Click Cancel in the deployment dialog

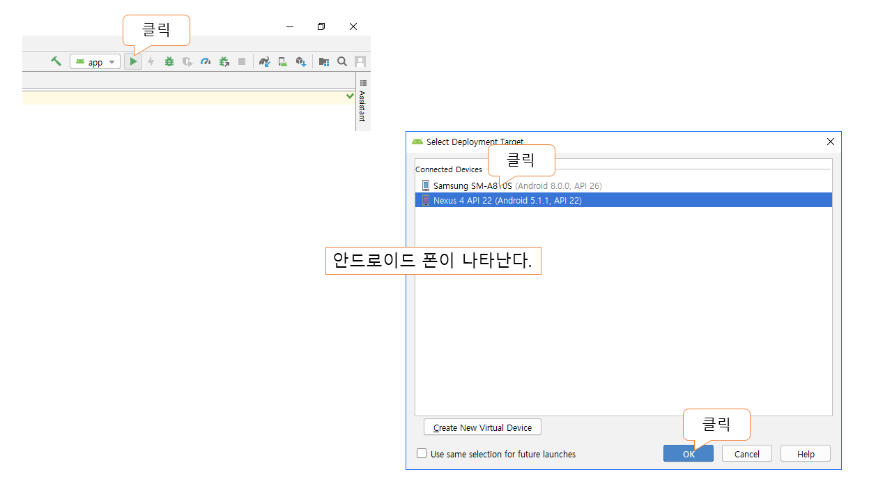click(746, 454)
